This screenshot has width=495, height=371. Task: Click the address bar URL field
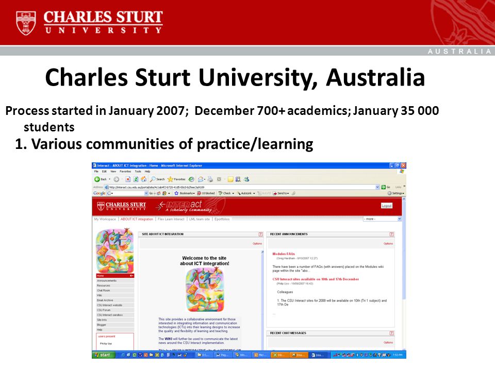[242, 187]
